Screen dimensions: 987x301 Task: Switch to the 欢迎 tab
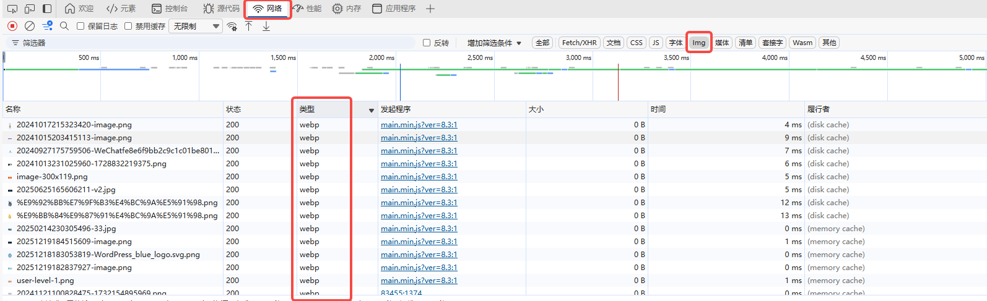click(x=79, y=9)
